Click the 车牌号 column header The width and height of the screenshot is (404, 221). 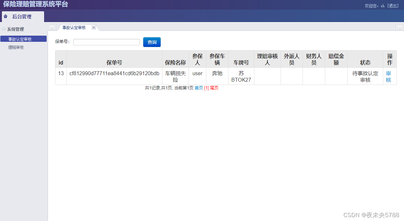(x=241, y=59)
